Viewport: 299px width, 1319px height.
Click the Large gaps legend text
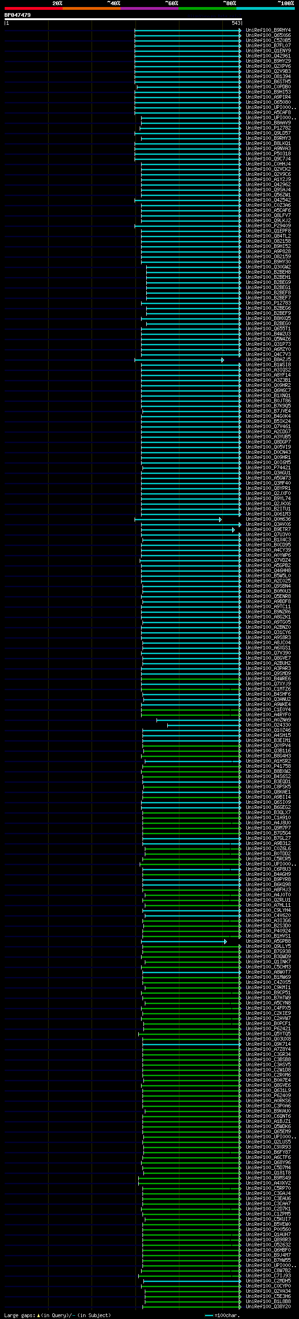pyautogui.click(x=57, y=1315)
